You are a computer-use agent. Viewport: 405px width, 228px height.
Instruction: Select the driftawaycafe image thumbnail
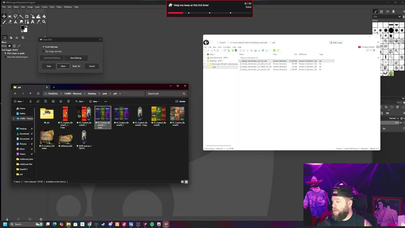click(65, 140)
